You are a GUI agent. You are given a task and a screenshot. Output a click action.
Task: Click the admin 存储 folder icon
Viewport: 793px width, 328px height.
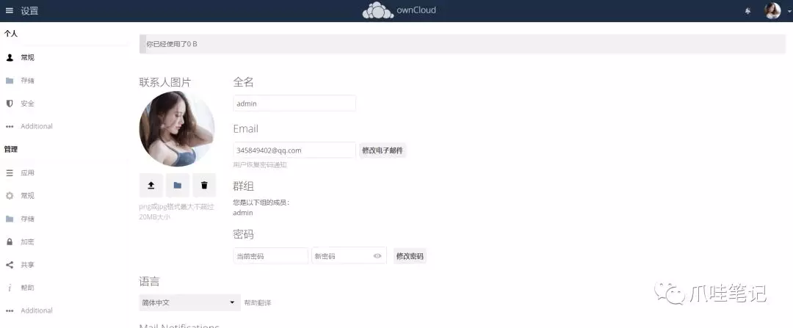point(10,219)
